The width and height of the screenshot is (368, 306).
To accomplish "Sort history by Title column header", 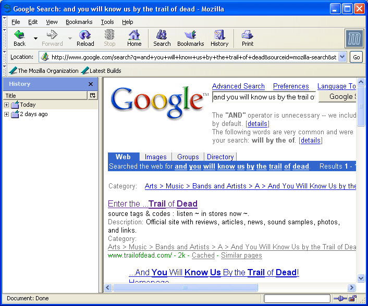I will click(45, 95).
